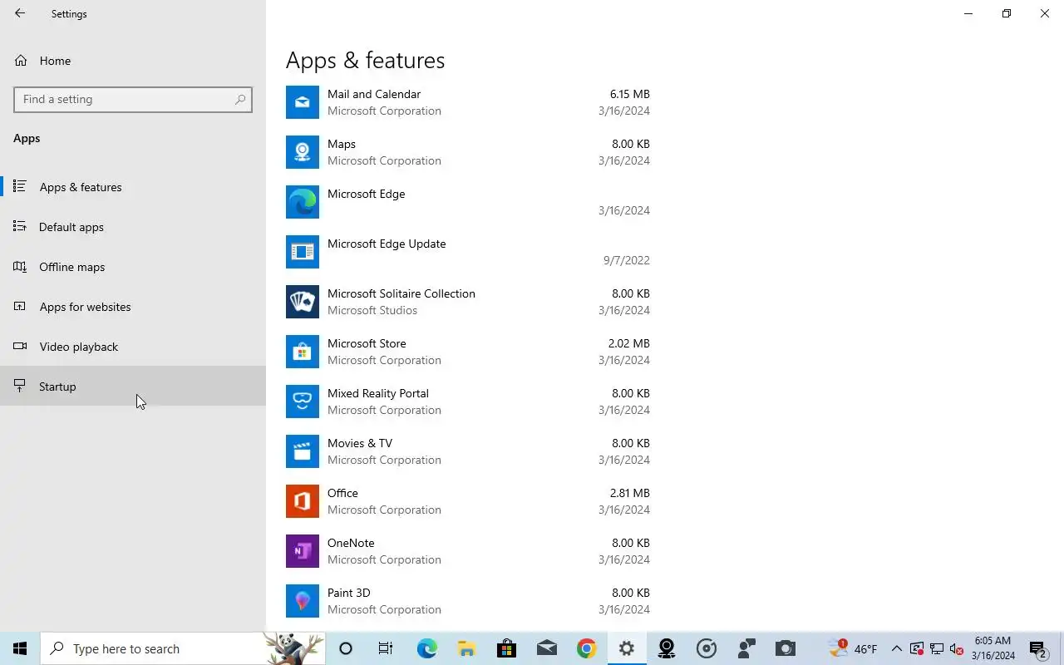
Task: Click the Microsoft Store shopping bag icon in list
Action: pos(303,352)
